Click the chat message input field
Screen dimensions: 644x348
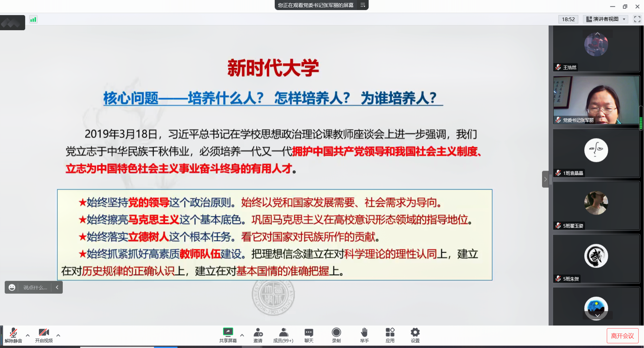point(35,287)
